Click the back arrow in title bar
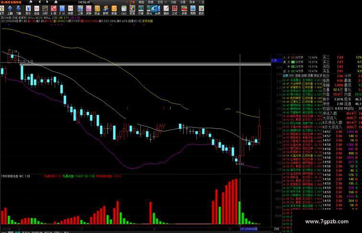 pos(39,2)
